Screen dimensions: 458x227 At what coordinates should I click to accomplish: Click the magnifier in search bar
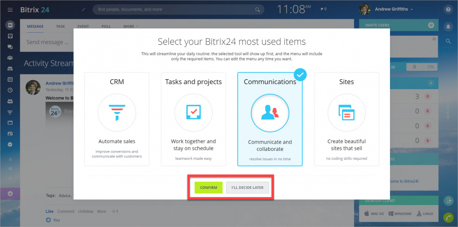tap(257, 10)
